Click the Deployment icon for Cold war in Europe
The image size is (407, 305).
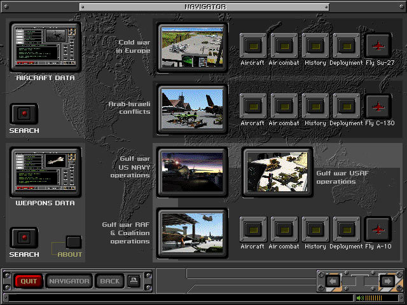347,46
